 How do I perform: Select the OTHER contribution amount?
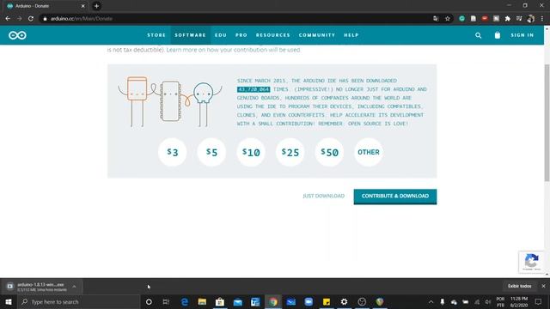(x=369, y=152)
